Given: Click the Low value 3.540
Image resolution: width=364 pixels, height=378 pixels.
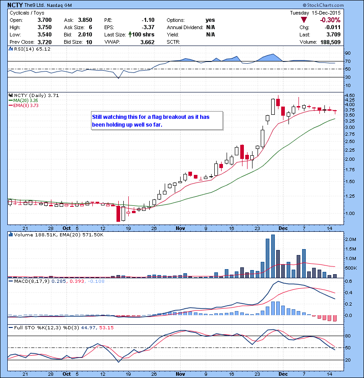Looking at the screenshot, I should (45, 35).
